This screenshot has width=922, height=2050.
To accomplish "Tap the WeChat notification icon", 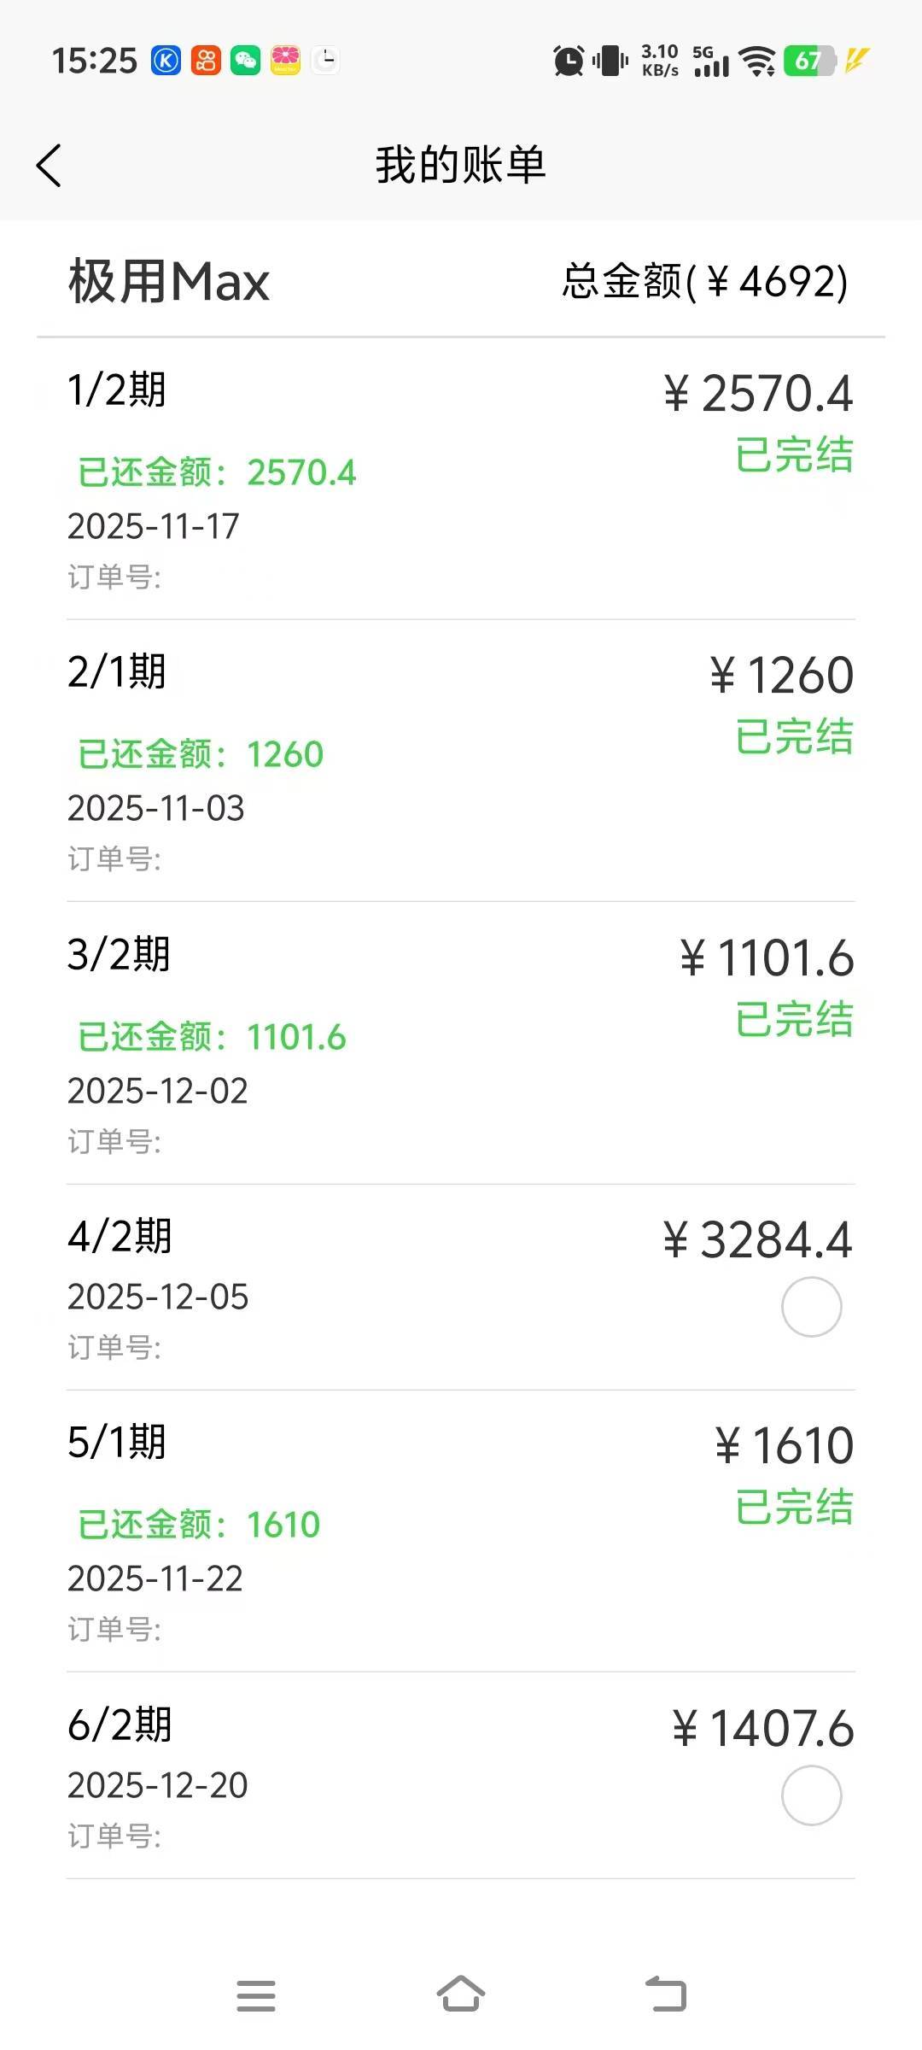I will point(246,61).
